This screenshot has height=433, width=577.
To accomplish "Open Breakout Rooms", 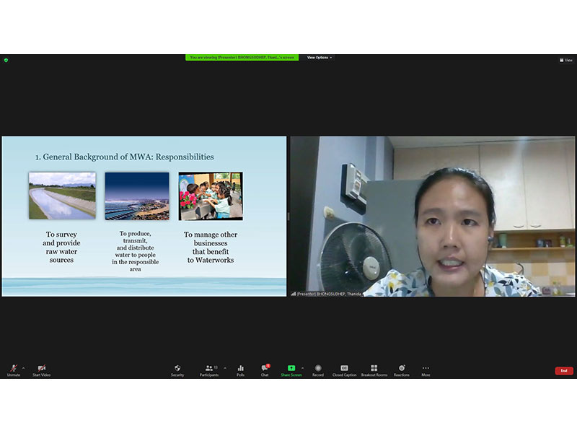I will coord(374,369).
